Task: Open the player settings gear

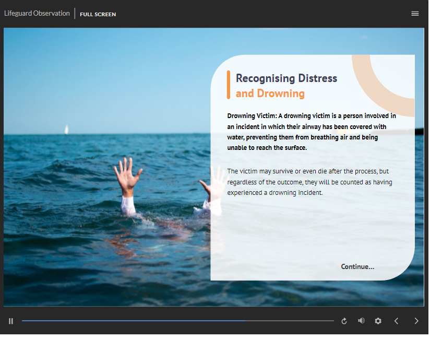Action: 378,321
